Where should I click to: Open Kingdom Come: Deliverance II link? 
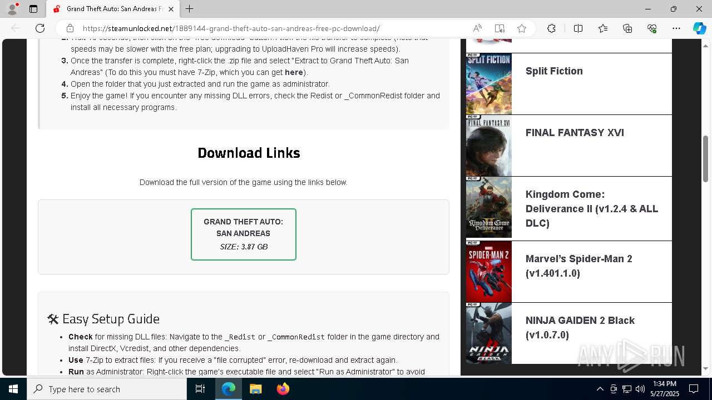pyautogui.click(x=592, y=209)
